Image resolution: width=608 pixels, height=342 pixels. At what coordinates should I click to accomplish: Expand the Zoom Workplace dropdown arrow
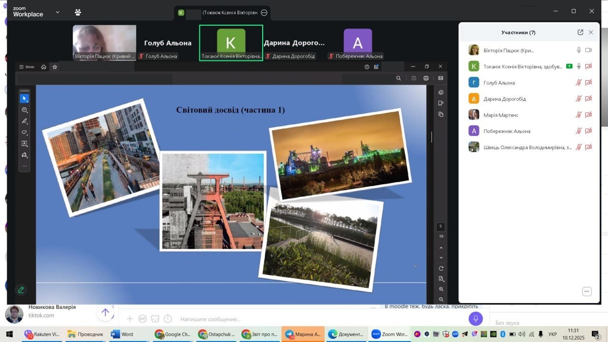coord(57,12)
